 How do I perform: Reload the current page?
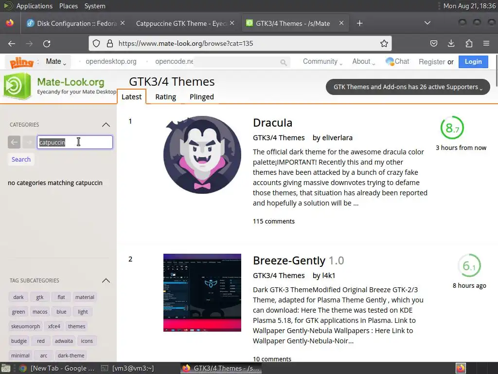tap(47, 43)
